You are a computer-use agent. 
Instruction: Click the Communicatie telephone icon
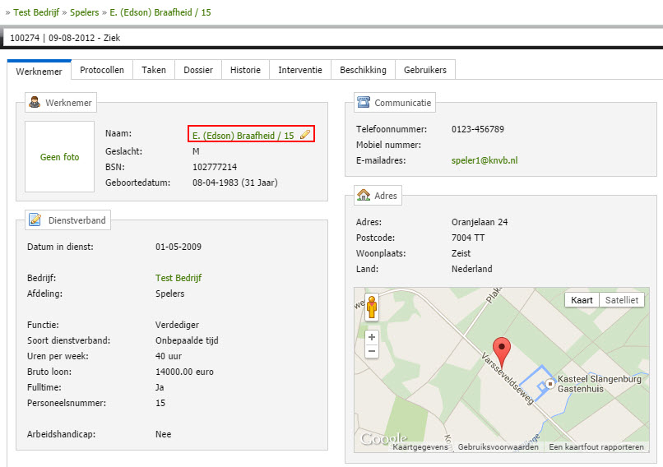point(364,103)
